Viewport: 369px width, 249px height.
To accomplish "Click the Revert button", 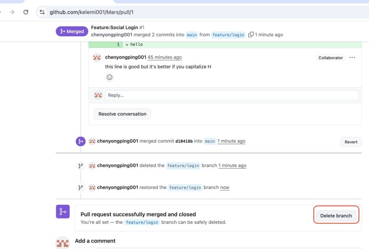I will pyautogui.click(x=351, y=142).
